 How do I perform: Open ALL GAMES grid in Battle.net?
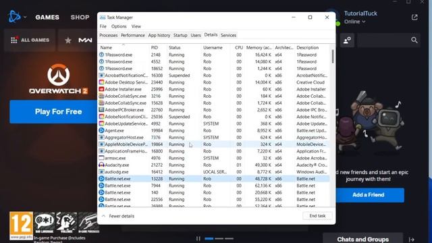point(30,40)
